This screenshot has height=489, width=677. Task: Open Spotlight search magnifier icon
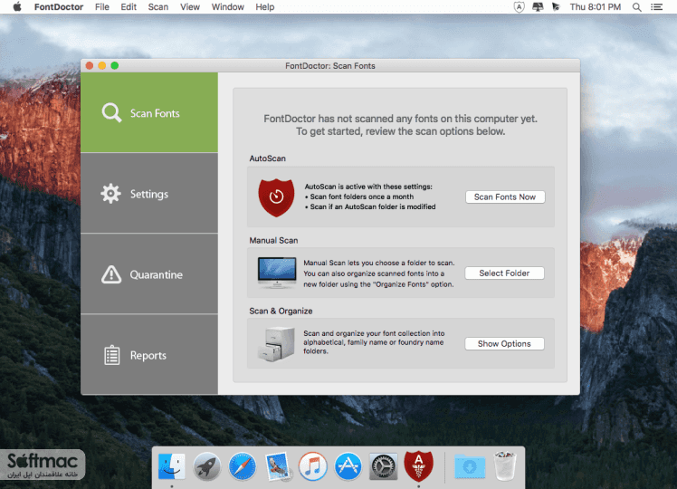tap(637, 7)
